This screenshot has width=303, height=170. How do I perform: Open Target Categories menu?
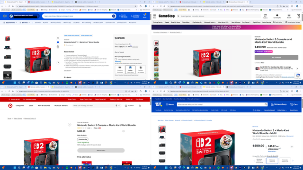click(x=20, y=106)
